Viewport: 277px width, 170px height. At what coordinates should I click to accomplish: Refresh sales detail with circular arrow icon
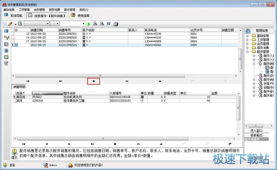tap(230, 144)
